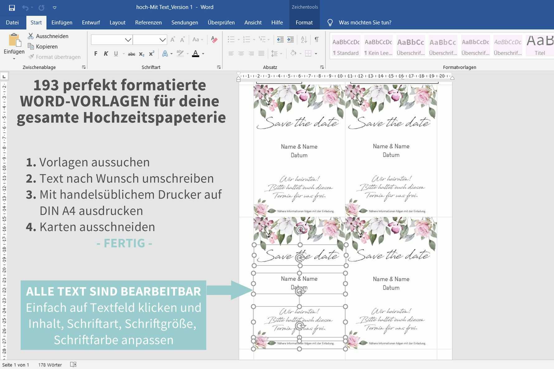Click the clear formatting eraser icon
The width and height of the screenshot is (554, 369).
214,39
